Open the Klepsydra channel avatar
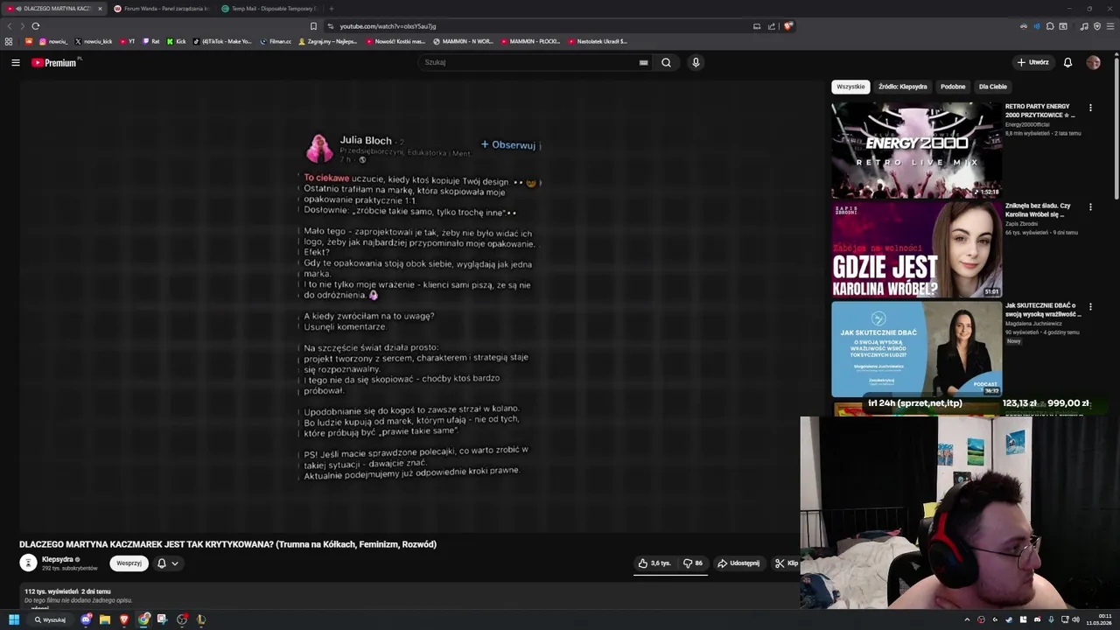 pos(28,563)
